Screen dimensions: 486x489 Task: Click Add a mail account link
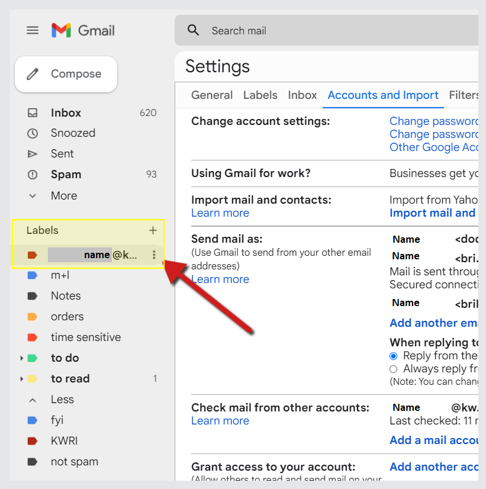pos(434,440)
